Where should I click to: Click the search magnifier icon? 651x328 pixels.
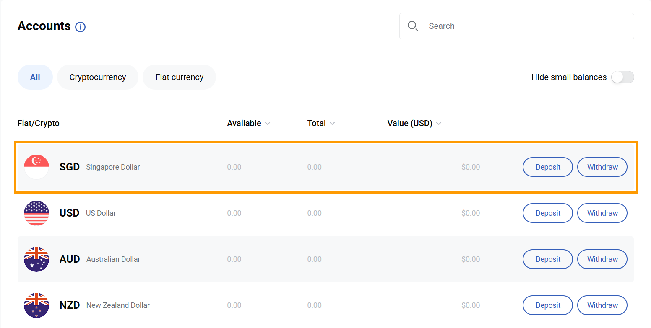(413, 26)
